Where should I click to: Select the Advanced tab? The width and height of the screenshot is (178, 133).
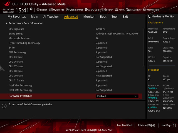point(71,17)
